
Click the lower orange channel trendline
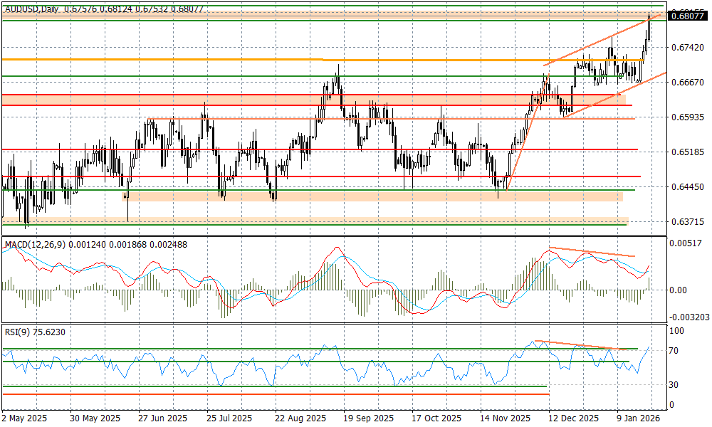[612, 95]
